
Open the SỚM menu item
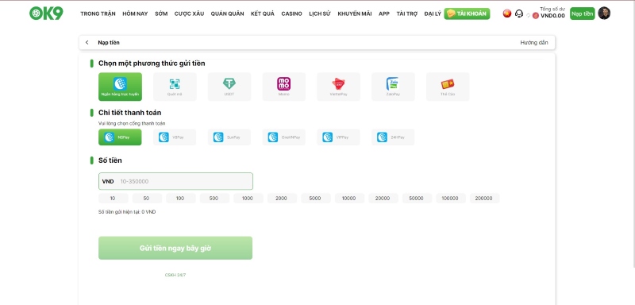click(161, 14)
